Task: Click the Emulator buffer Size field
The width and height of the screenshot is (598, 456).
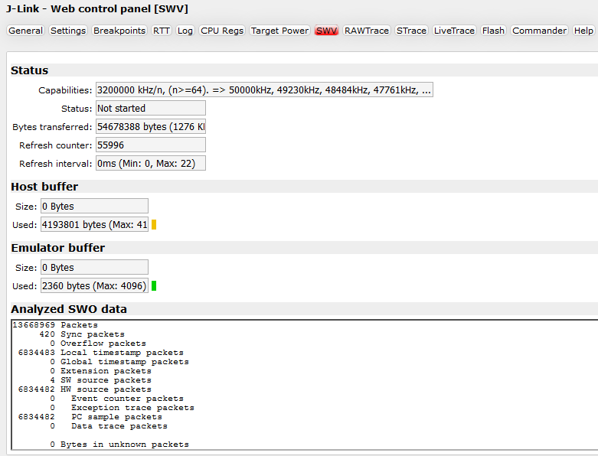Action: [95, 268]
